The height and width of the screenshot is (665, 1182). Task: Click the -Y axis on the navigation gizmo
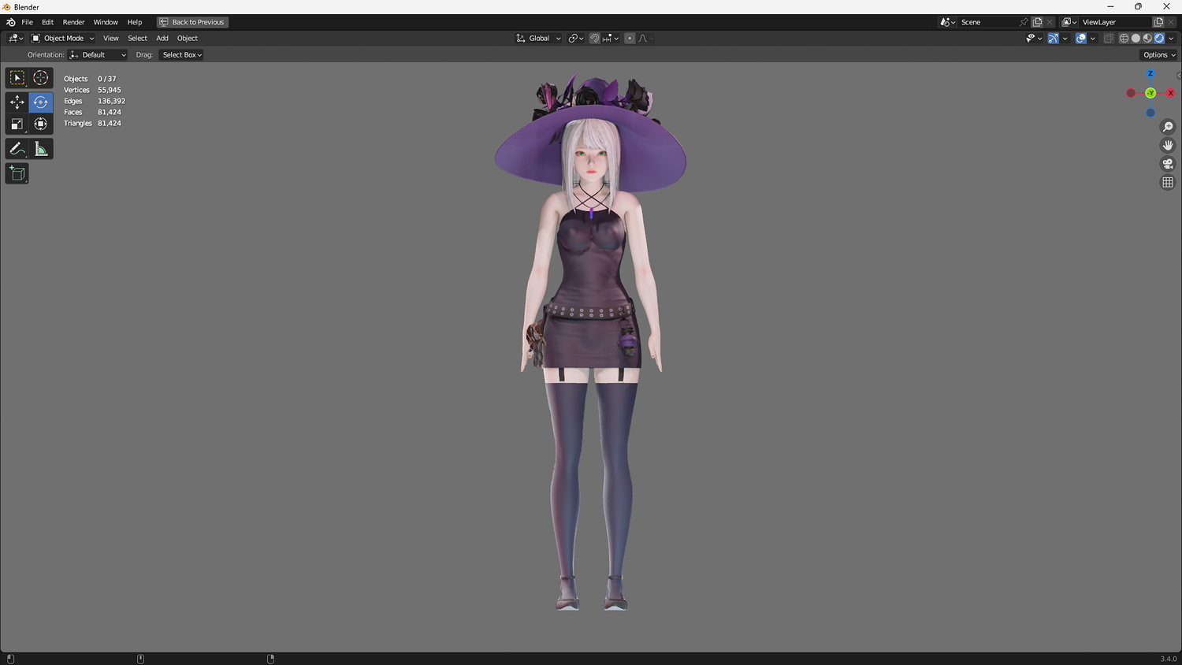tap(1150, 93)
